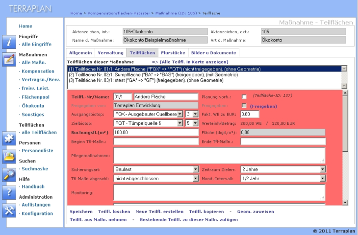Open Ökokonto in sidebar

tap(33, 106)
